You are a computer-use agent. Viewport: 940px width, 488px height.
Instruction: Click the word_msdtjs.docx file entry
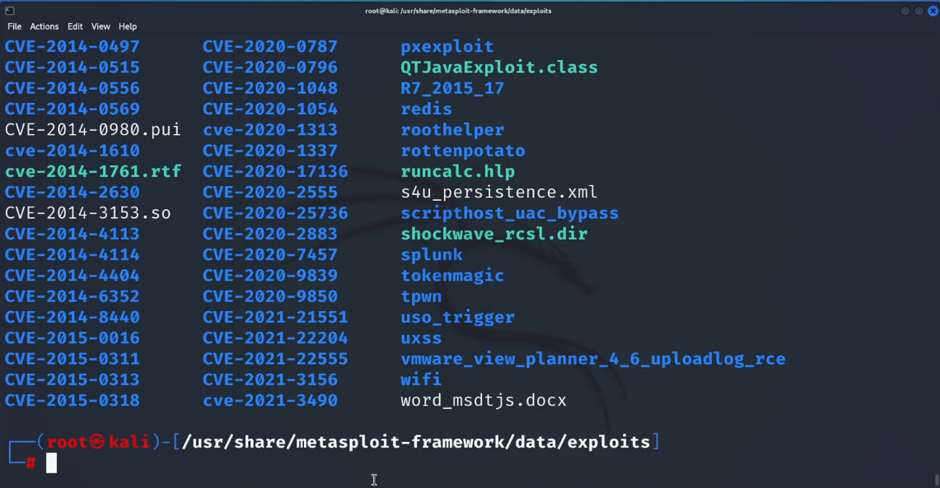tap(483, 401)
